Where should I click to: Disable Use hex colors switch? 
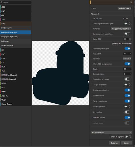point(127,96)
